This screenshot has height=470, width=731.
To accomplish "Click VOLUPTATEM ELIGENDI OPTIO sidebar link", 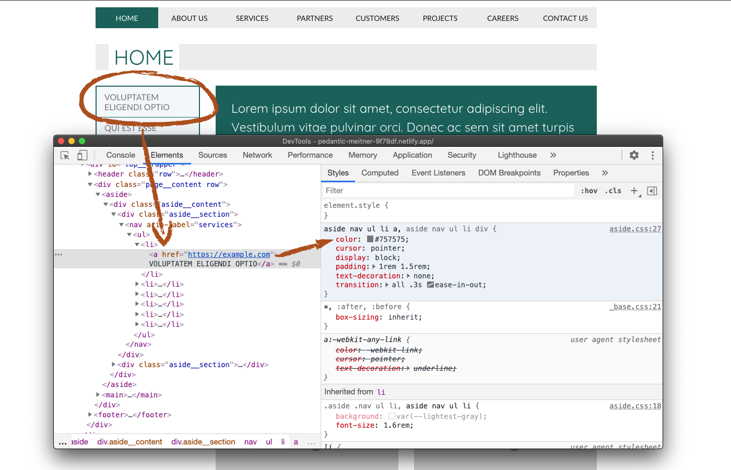I will coord(148,102).
